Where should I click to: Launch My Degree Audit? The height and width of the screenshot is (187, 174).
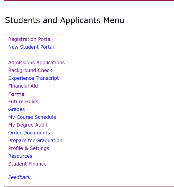pos(28,125)
